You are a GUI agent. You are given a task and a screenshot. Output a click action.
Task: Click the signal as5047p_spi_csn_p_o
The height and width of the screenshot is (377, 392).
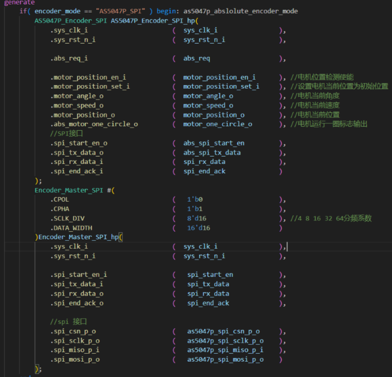tap(224, 331)
